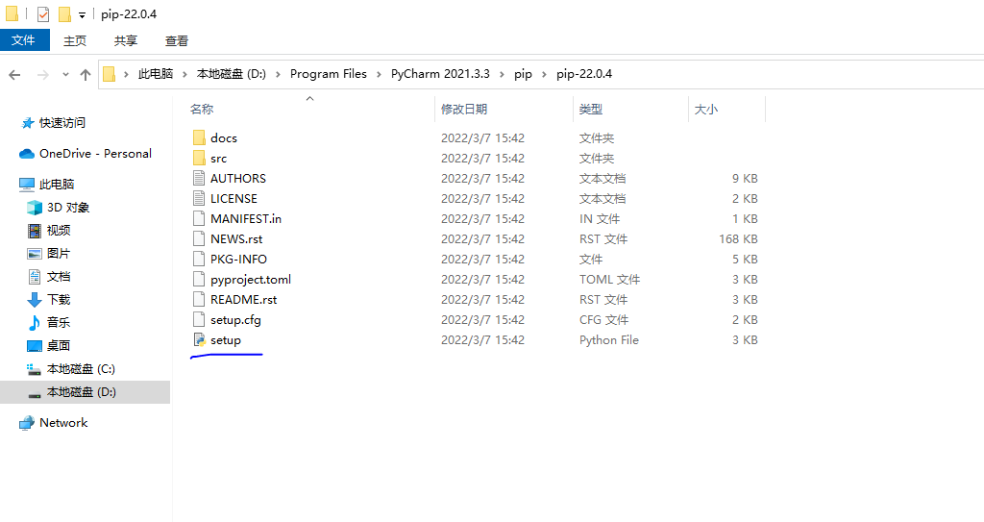Viewport: 984px width, 522px height.
Task: Select the MANIFEST.in file icon
Action: click(199, 218)
